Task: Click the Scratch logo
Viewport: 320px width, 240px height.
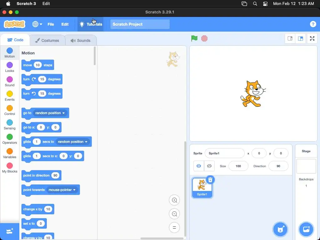Action: click(14, 24)
